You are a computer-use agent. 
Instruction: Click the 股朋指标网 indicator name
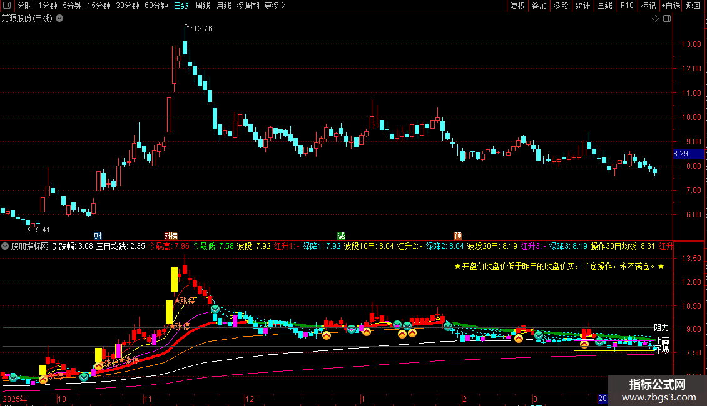tap(30, 246)
